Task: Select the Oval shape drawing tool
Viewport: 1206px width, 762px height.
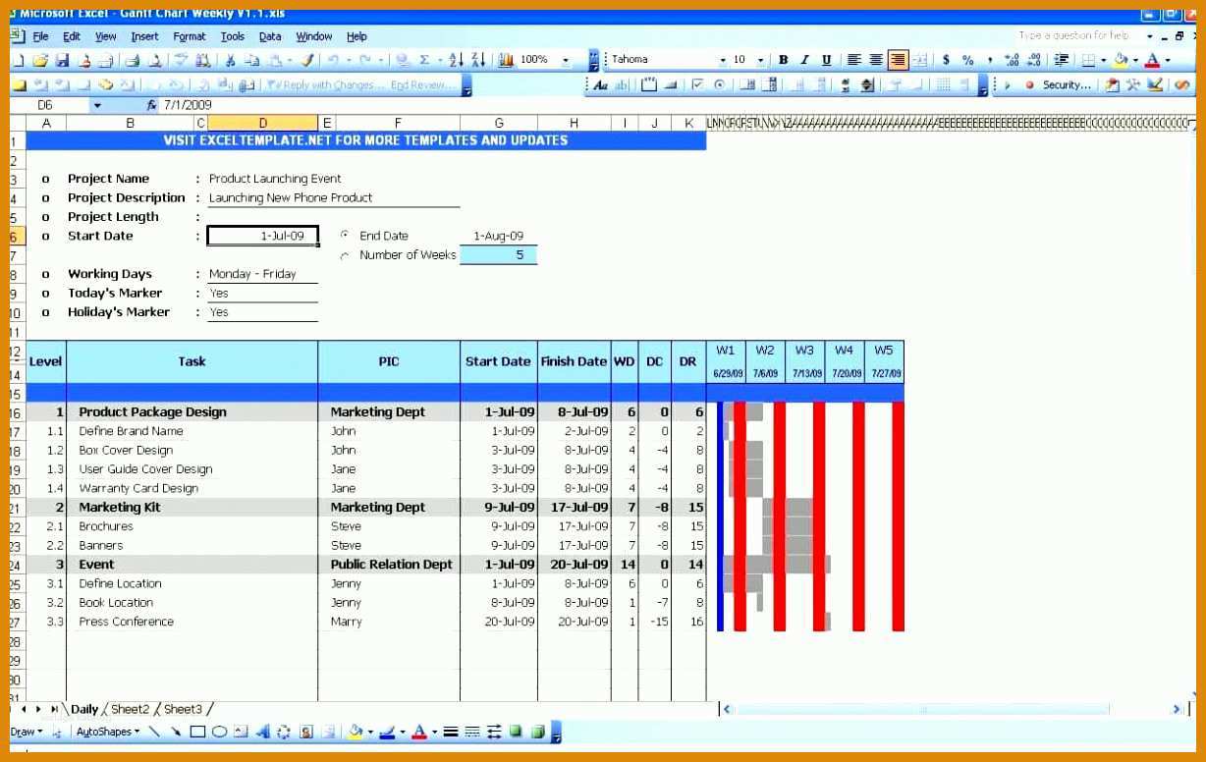Action: point(220,732)
